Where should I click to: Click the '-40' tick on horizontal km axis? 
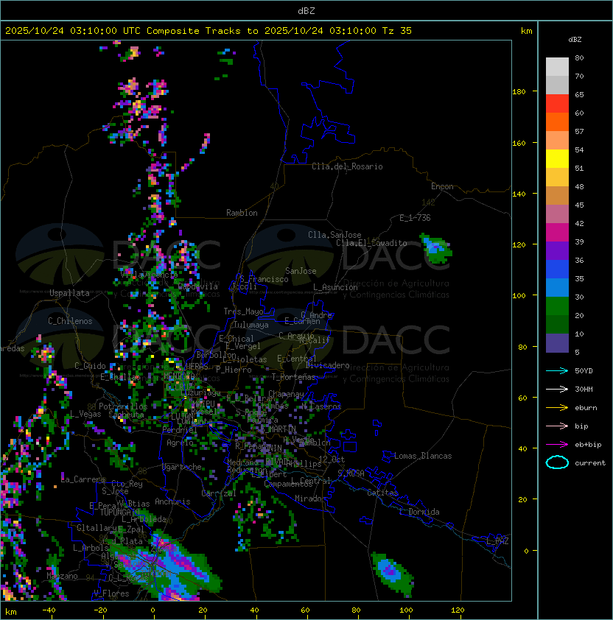click(49, 610)
